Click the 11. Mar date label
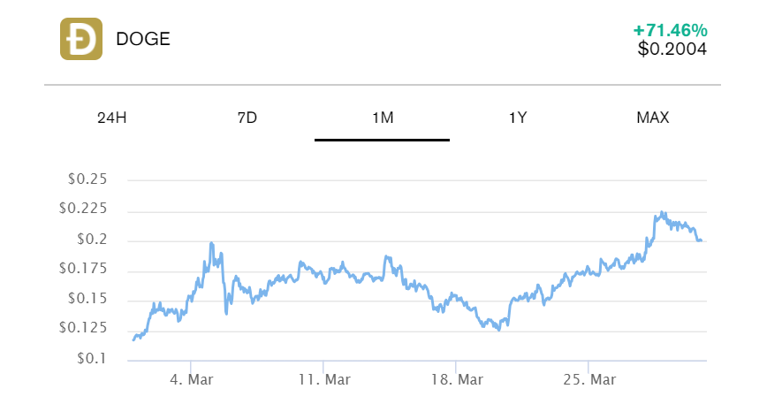The width and height of the screenshot is (782, 404). [323, 379]
